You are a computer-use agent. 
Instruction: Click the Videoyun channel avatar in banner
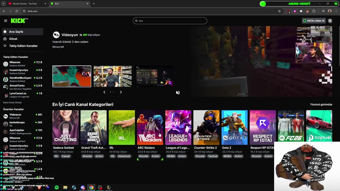coord(56,35)
